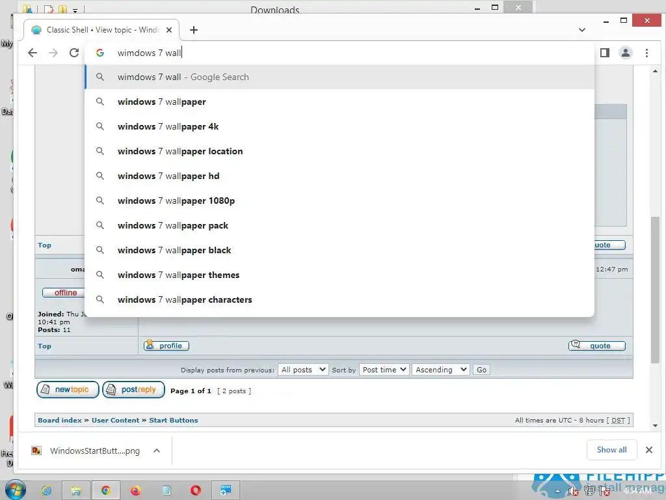
Task: Click the newtopic button
Action: pos(68,389)
